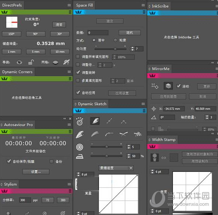The width and height of the screenshot is (218, 215).
Task: Click the Width Stamp hatched pattern swatch
Action: click(x=174, y=158)
